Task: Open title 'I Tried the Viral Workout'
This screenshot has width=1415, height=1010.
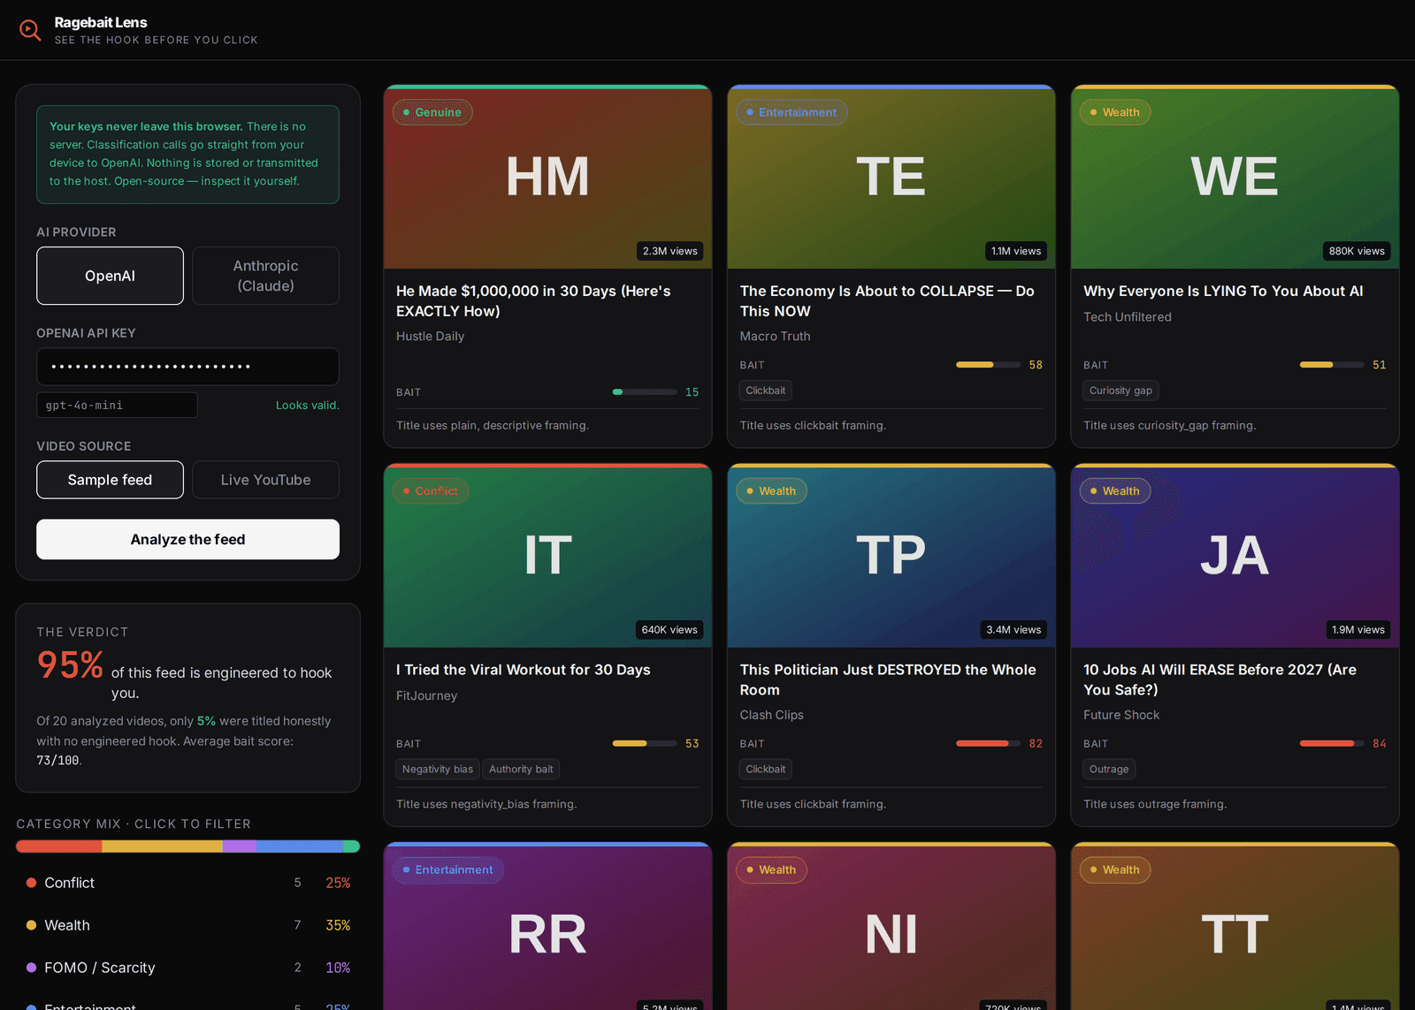Action: tap(524, 670)
